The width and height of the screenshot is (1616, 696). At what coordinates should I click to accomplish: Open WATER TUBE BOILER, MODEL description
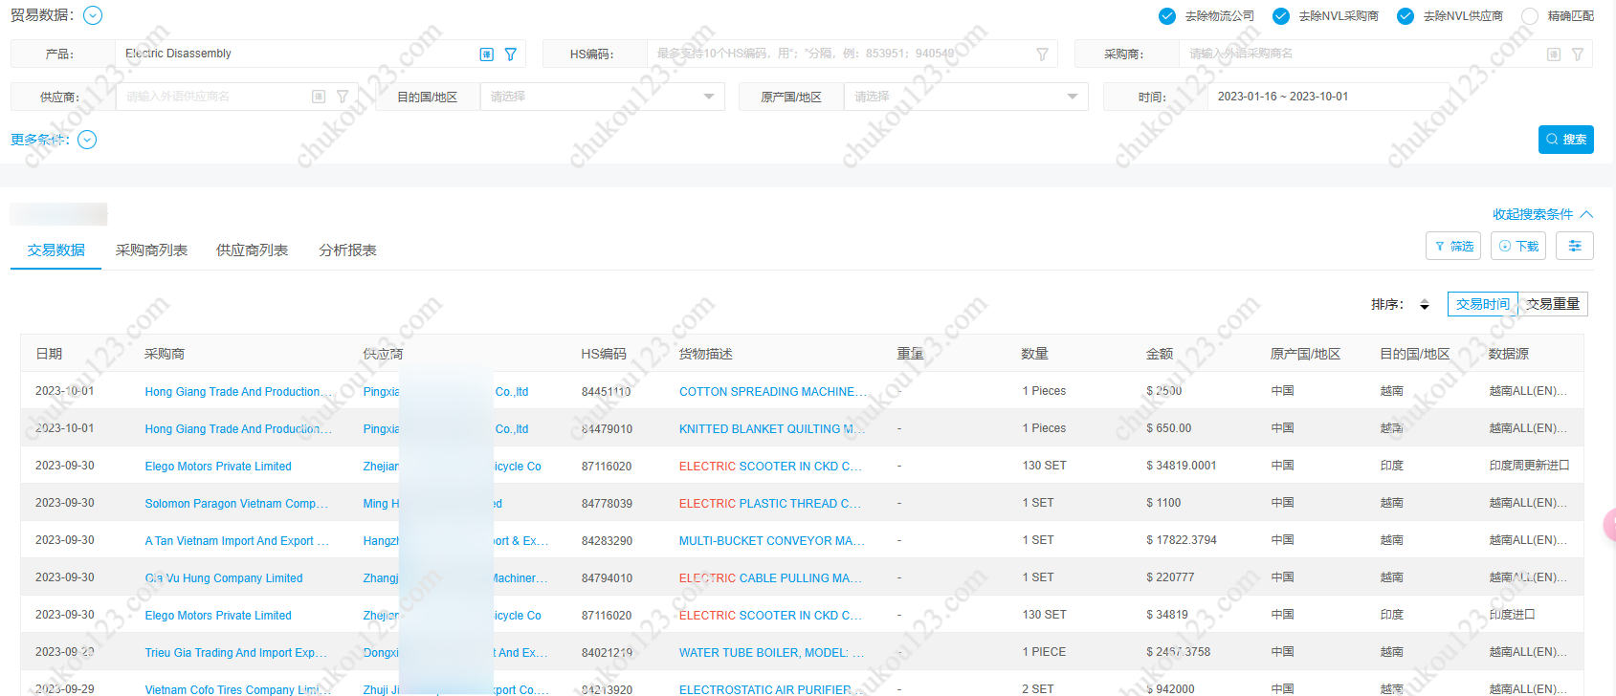(x=771, y=653)
